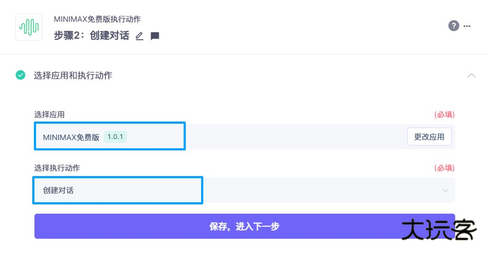
Task: Click the pencil icon to rename step
Action: pos(139,36)
